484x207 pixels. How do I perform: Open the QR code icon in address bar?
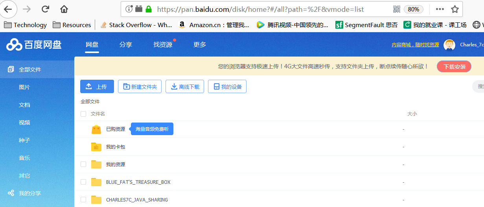[397, 9]
